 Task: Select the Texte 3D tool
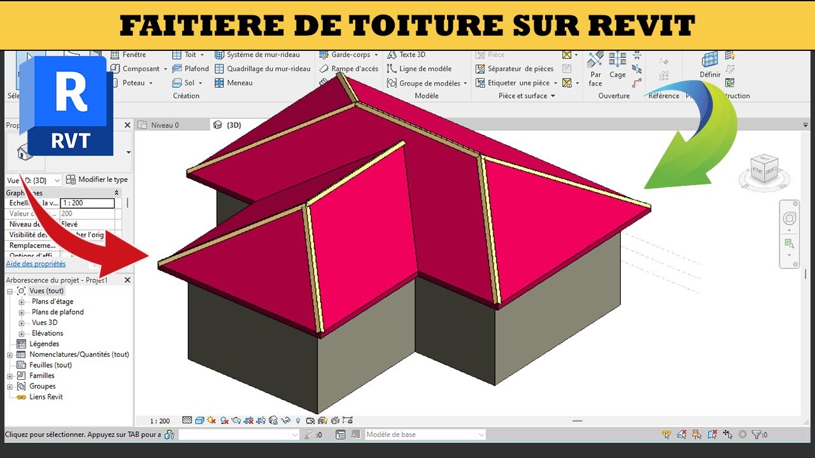tap(406, 55)
